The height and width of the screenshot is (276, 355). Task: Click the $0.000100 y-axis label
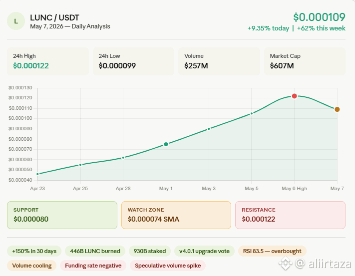(x=20, y=118)
